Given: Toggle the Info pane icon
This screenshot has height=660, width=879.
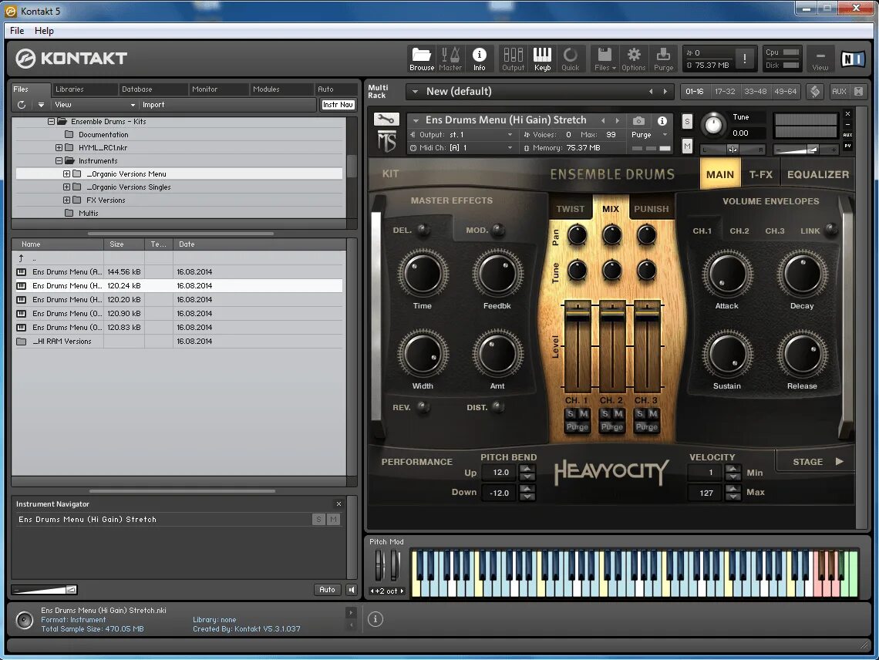Looking at the screenshot, I should (x=479, y=59).
